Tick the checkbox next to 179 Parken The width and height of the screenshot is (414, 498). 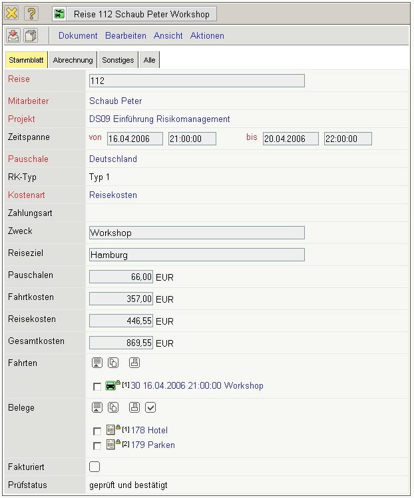pyautogui.click(x=97, y=445)
